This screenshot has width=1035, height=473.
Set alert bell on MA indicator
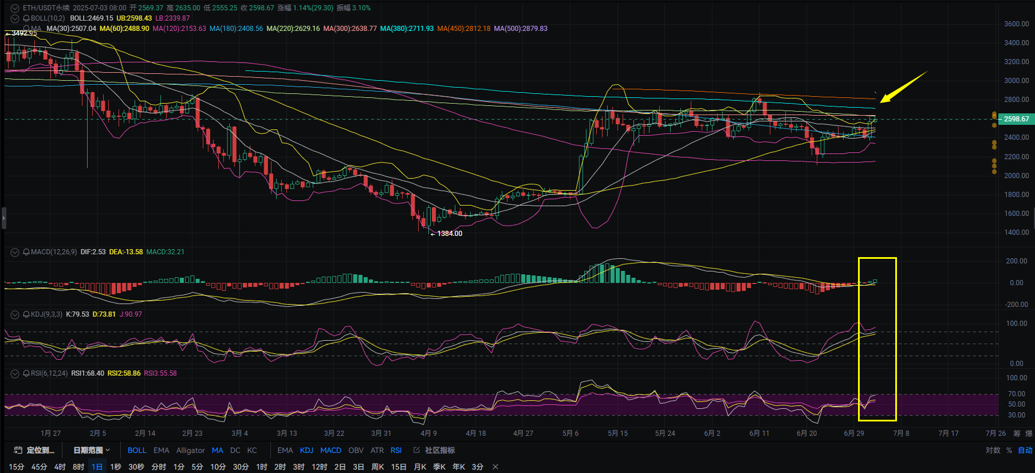click(26, 28)
